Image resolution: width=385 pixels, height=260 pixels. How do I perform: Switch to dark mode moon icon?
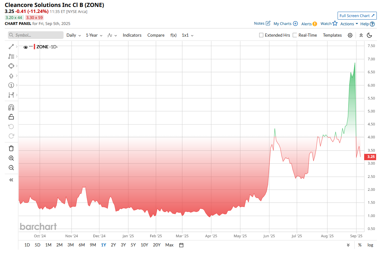point(369,35)
